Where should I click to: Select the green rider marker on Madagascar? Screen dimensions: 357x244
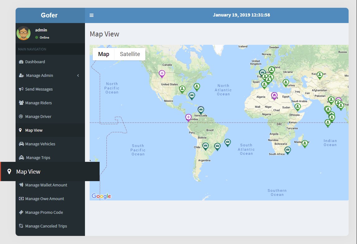[x=305, y=143]
